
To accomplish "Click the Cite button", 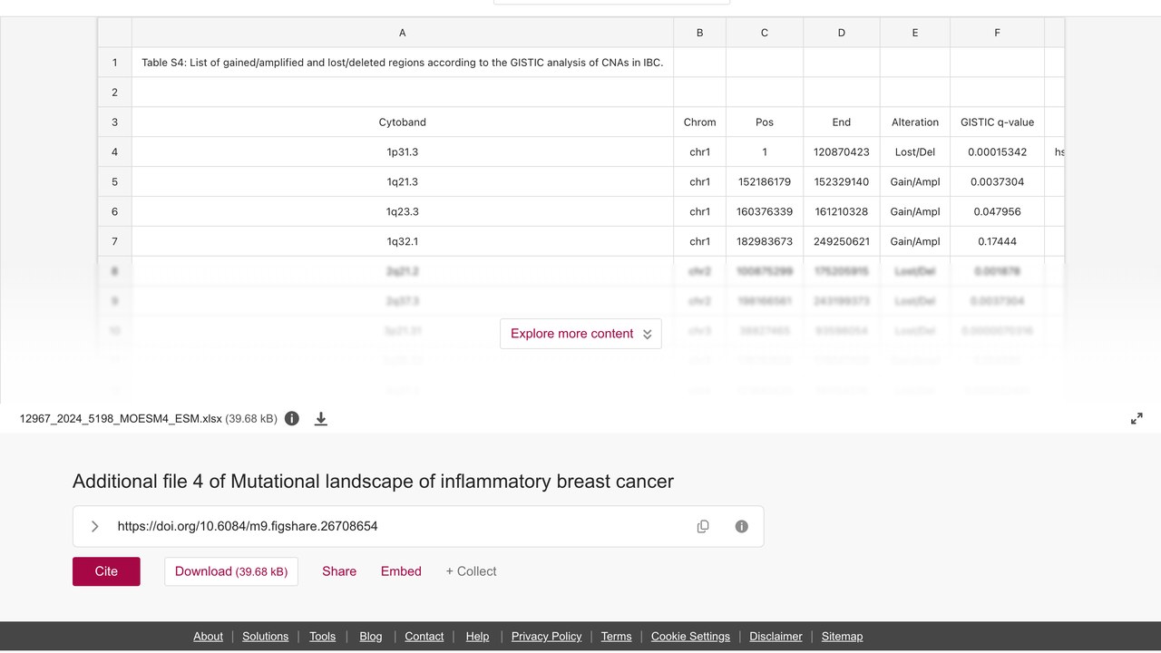I will pyautogui.click(x=106, y=571).
